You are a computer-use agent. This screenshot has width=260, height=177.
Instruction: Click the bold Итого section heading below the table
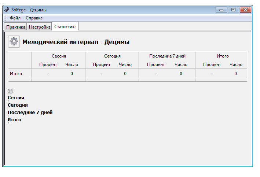pyautogui.click(x=14, y=120)
